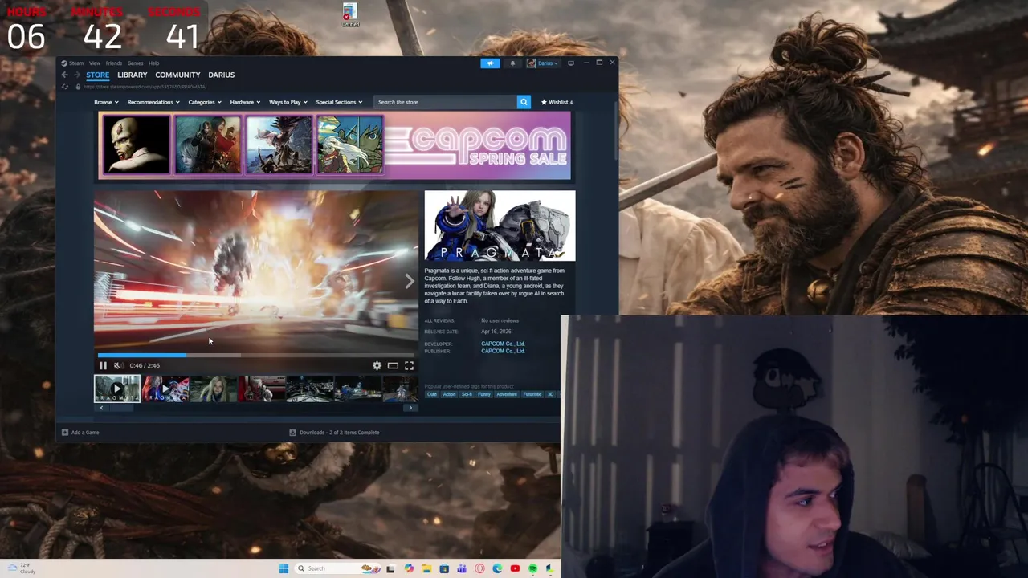Open the Opera browser taskbar icon
This screenshot has height=578, width=1028.
[479, 568]
